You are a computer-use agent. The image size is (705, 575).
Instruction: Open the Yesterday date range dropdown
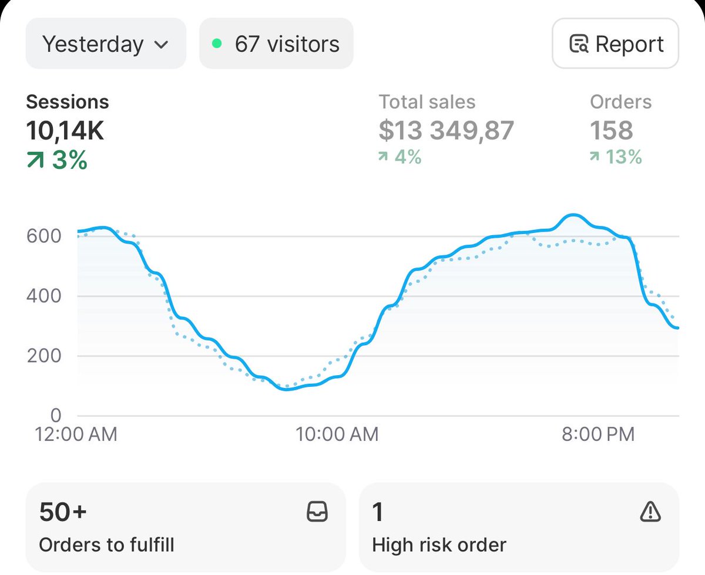click(x=106, y=44)
